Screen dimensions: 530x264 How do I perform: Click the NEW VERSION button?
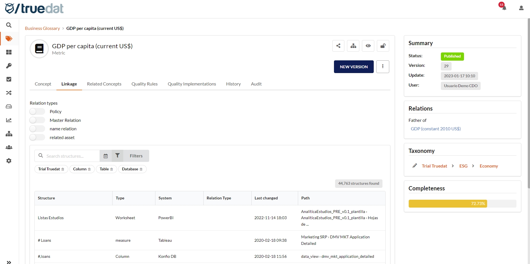(353, 67)
